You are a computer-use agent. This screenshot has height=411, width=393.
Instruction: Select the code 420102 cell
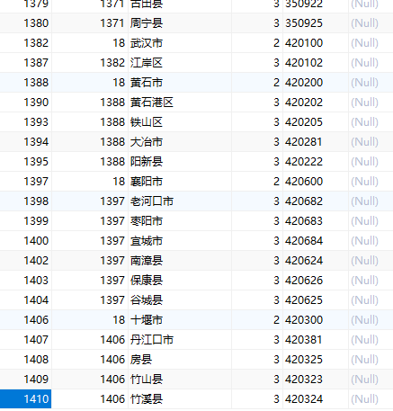coord(316,63)
